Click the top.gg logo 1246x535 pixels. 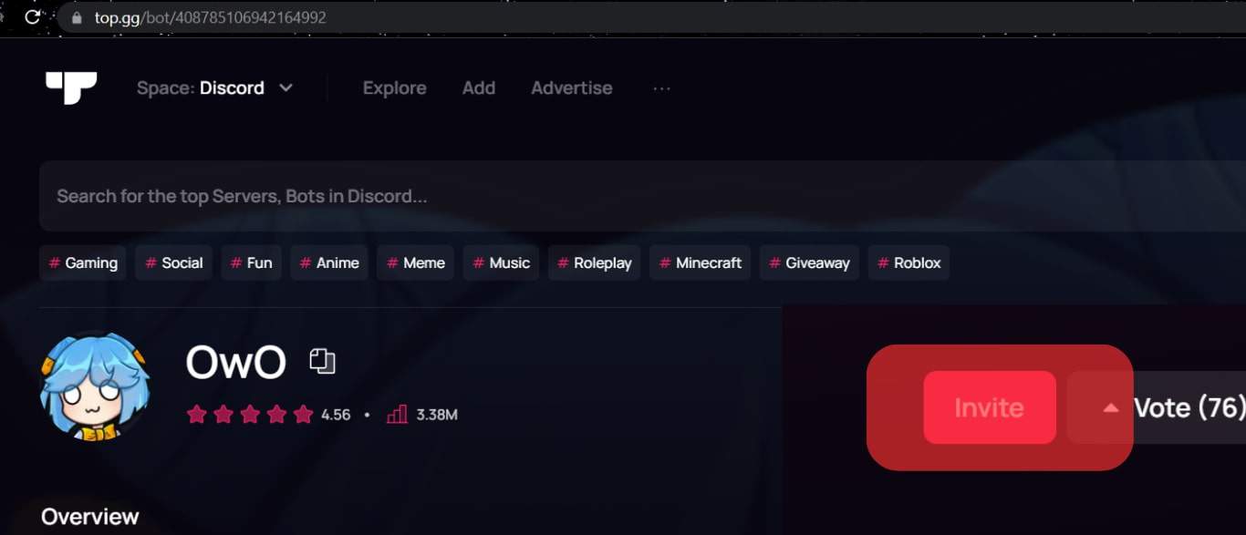[x=71, y=87]
